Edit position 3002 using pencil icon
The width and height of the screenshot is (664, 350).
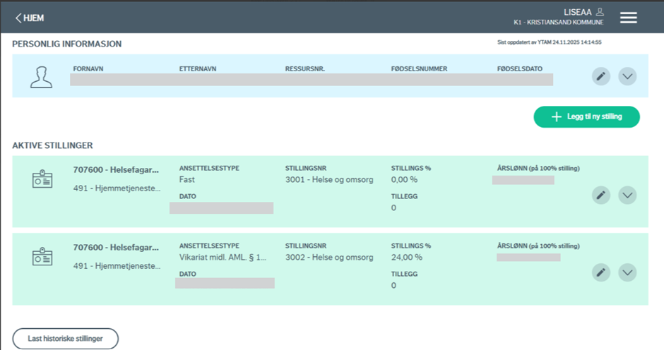(600, 272)
